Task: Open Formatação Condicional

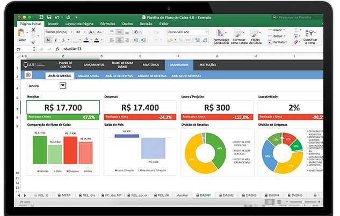Action: tap(221, 37)
